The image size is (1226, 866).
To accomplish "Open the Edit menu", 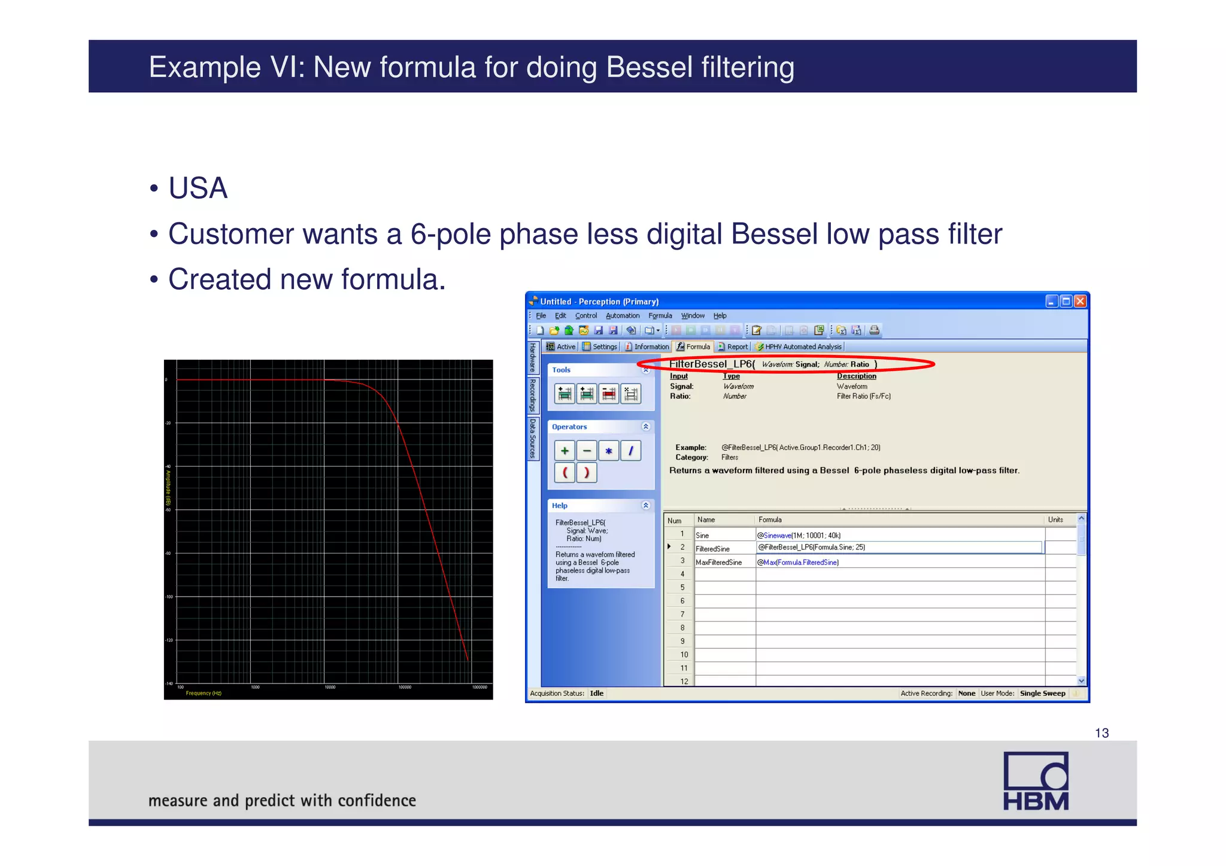I will [x=560, y=316].
